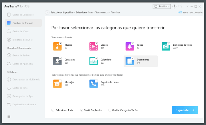The width and height of the screenshot is (206, 125).
Task: Click Transferencia breadcrumb step
Action: tap(102, 13)
